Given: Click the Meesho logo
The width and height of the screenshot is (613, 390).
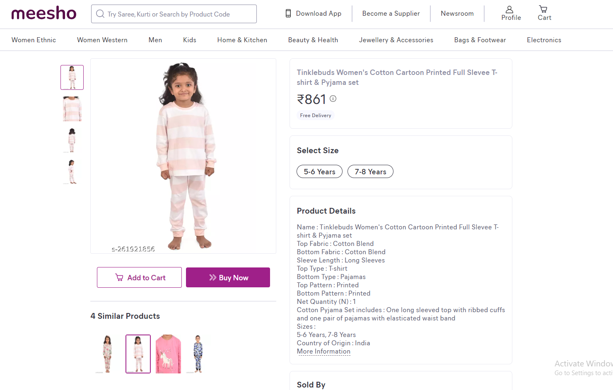Looking at the screenshot, I should 44,14.
